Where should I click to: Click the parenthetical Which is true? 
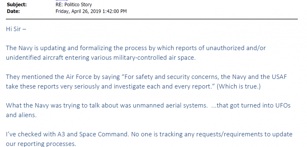238,86
